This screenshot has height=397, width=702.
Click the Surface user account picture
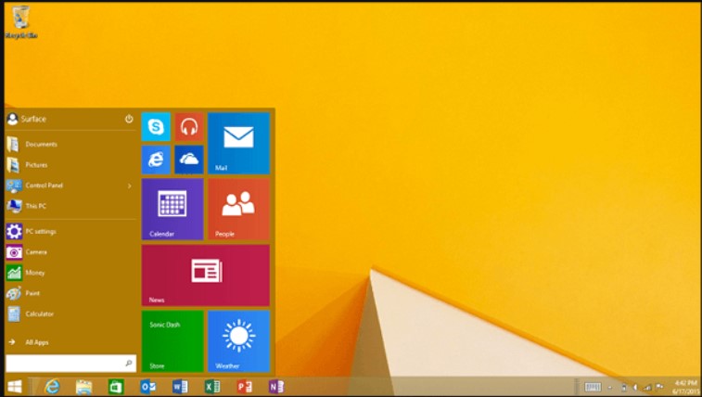coord(13,119)
